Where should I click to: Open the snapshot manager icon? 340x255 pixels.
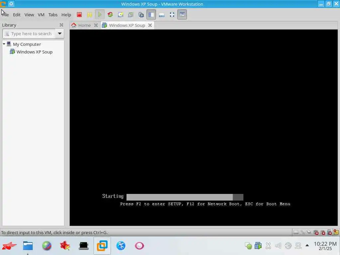coord(141,15)
